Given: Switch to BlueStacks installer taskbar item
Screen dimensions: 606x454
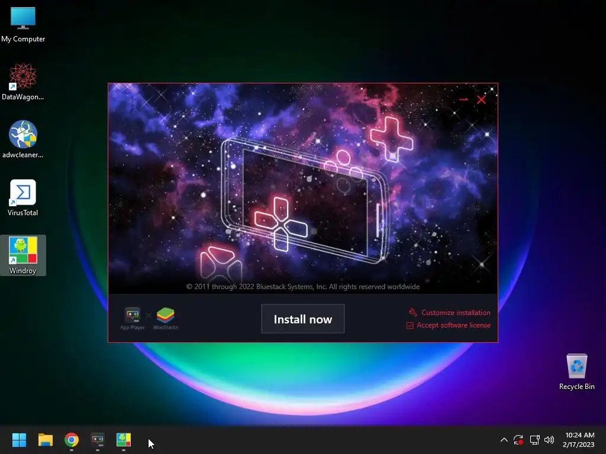Looking at the screenshot, I should click(98, 440).
